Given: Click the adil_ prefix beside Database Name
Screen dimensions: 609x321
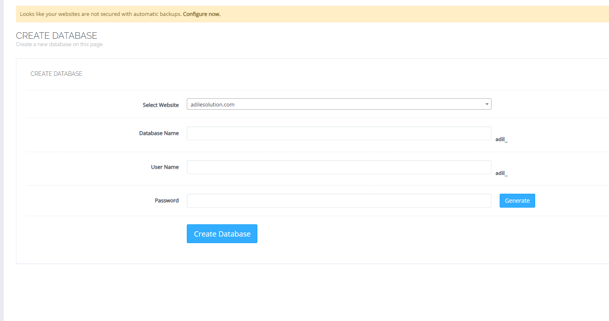Looking at the screenshot, I should coord(501,139).
